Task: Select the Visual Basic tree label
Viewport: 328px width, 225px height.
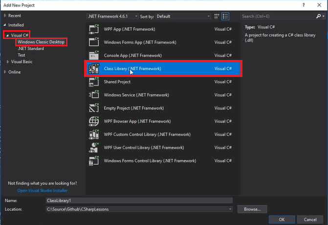Action: pos(22,62)
